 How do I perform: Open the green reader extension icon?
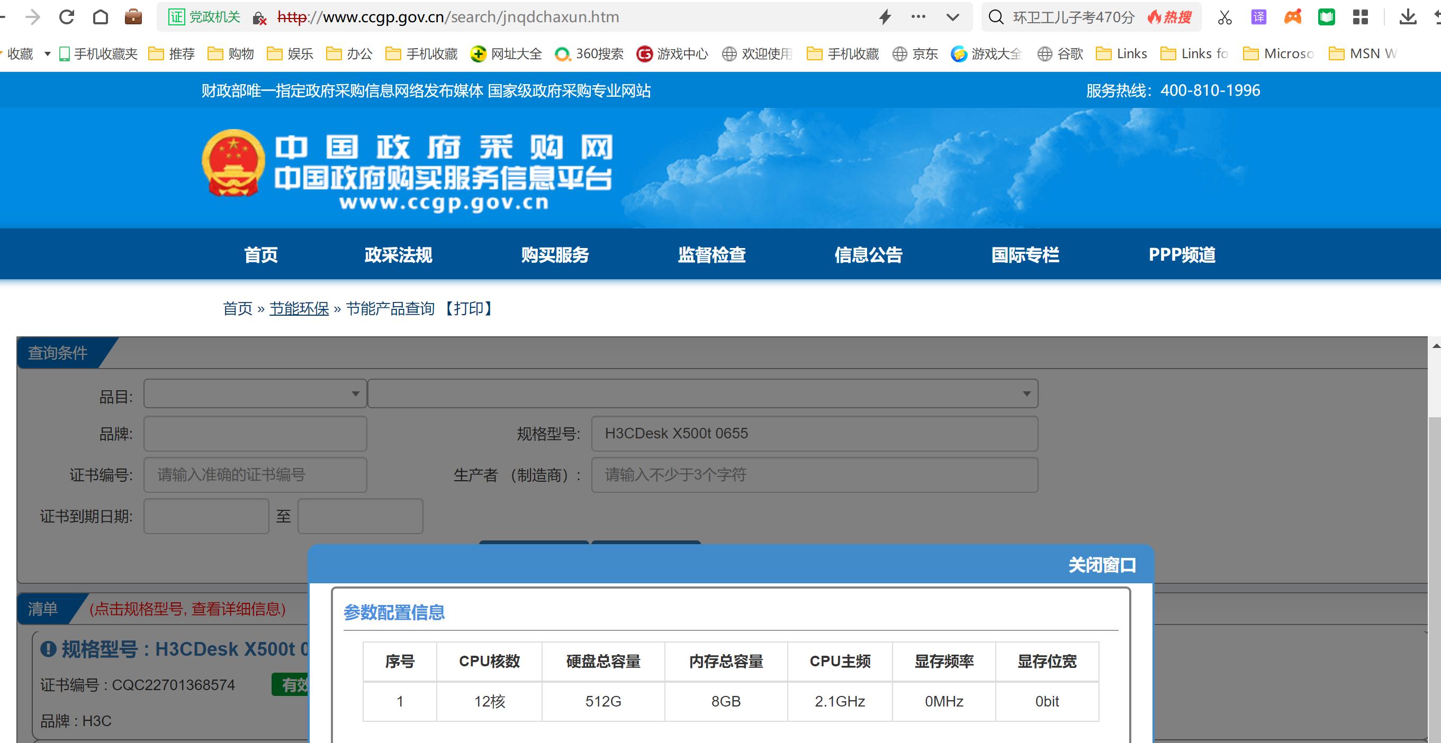(x=1326, y=17)
